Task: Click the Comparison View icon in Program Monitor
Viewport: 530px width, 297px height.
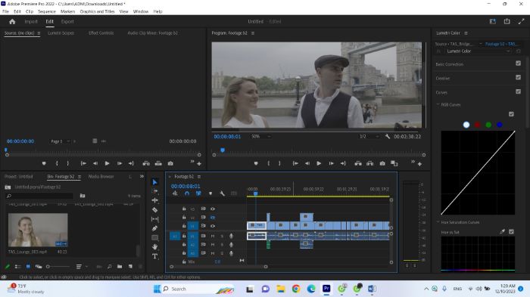Action: pyautogui.click(x=394, y=163)
